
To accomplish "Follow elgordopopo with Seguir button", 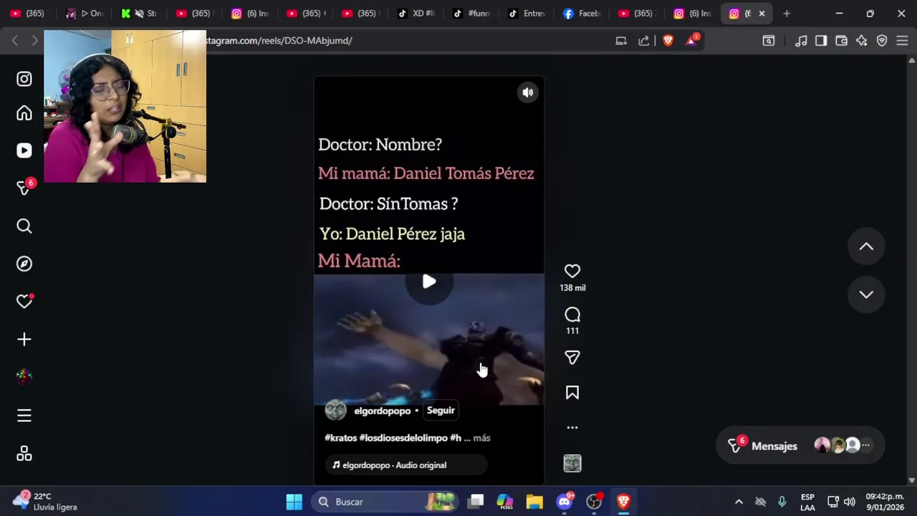I will click(441, 411).
